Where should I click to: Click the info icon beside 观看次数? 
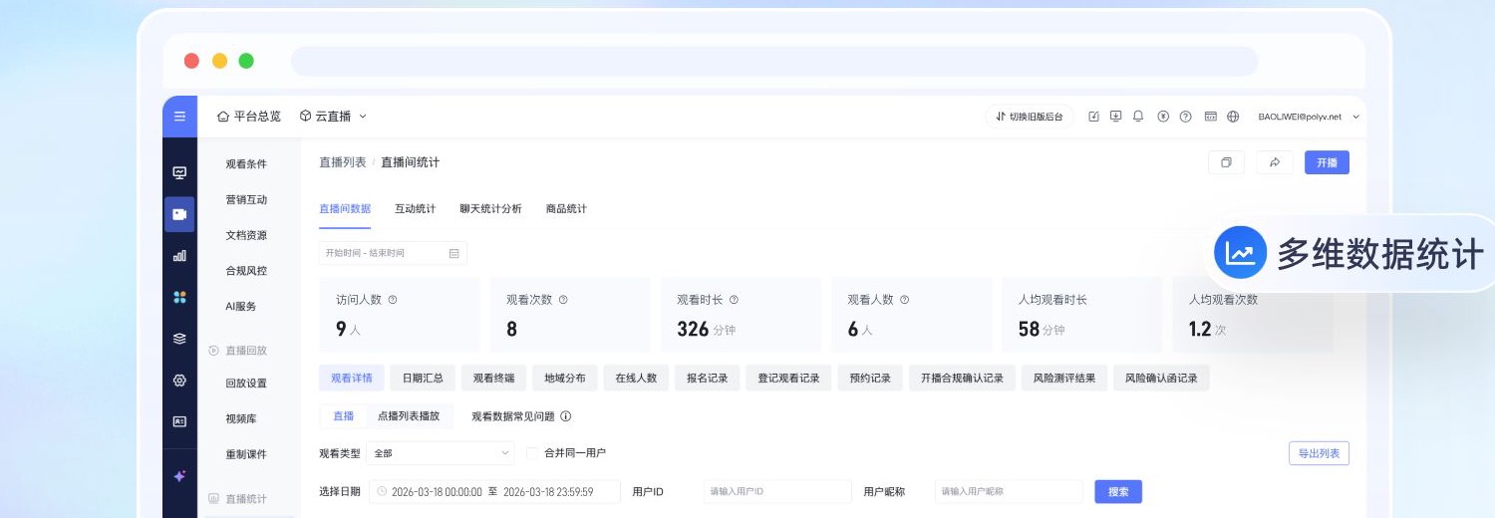[563, 300]
